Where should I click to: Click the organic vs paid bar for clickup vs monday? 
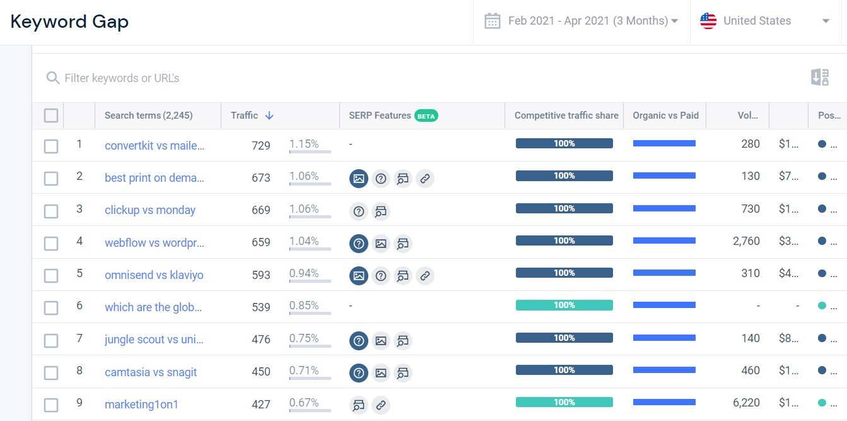(x=664, y=208)
